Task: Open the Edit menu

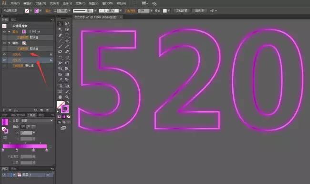Action: click(x=28, y=3)
